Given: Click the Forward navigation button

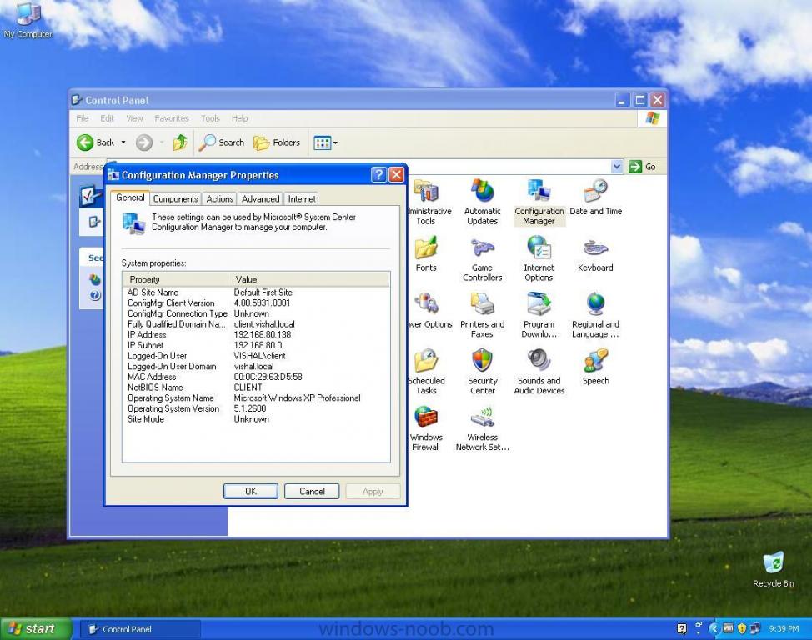Looking at the screenshot, I should 144,142.
